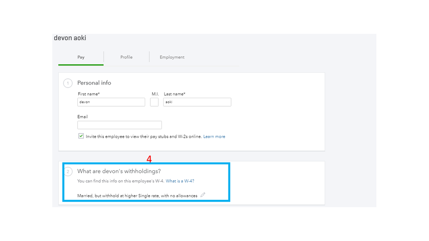The width and height of the screenshot is (429, 241).
Task: Click the "Personal info" section heading
Action: coord(94,83)
